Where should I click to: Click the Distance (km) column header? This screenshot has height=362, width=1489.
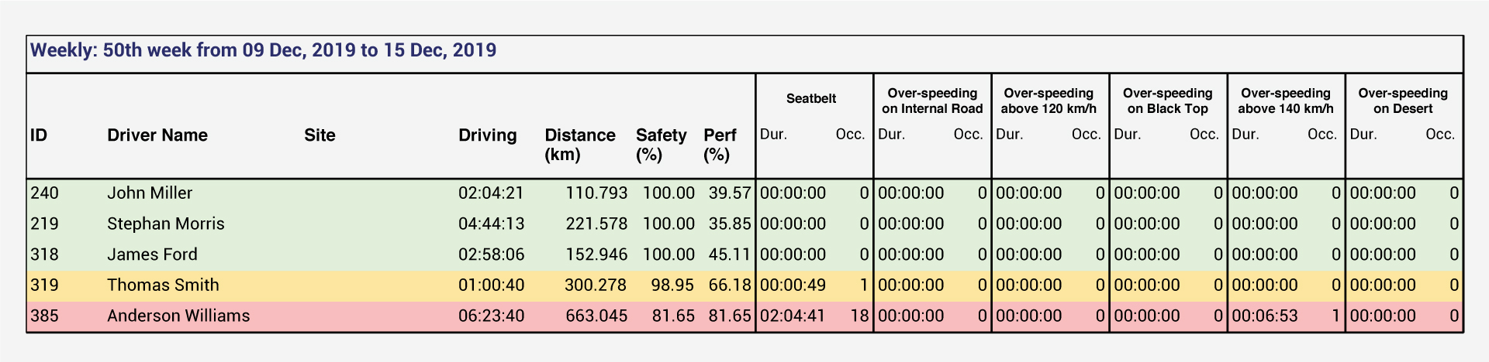click(x=580, y=145)
